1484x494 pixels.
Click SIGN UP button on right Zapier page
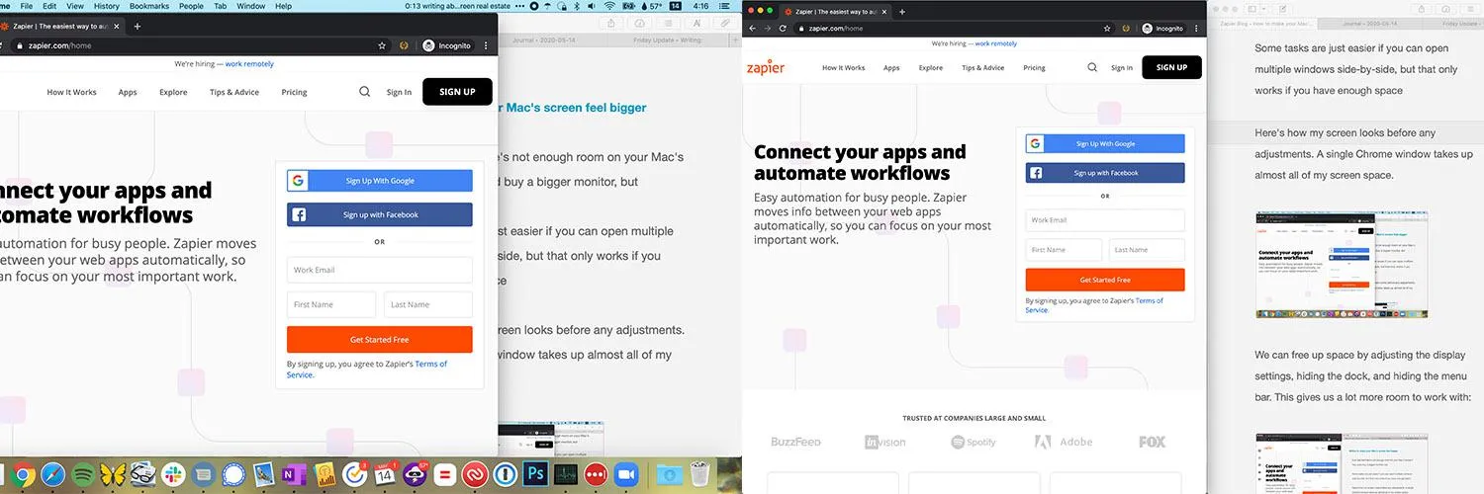pos(1171,67)
